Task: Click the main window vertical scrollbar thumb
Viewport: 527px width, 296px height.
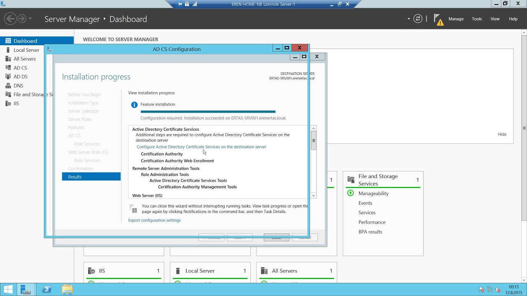Action: 524,129
